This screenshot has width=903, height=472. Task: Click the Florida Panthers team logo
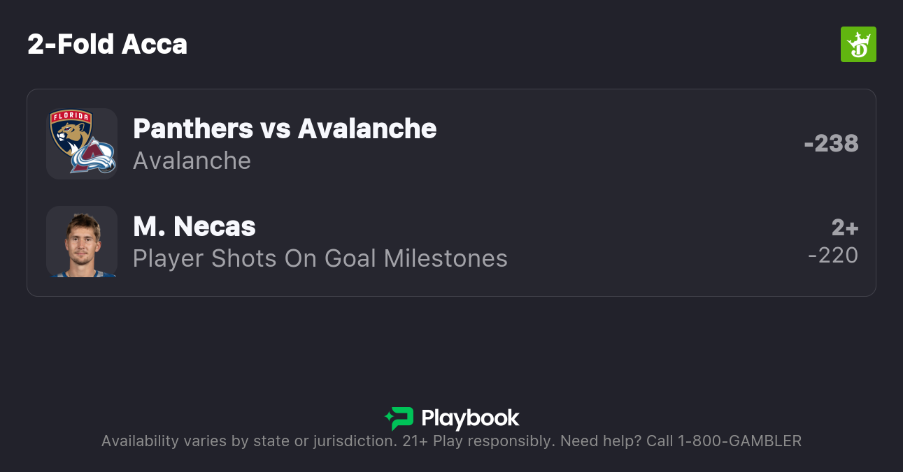coord(71,131)
